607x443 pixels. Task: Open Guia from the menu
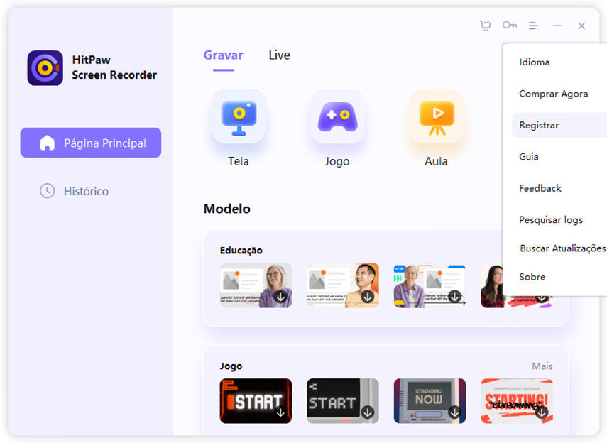tap(529, 157)
